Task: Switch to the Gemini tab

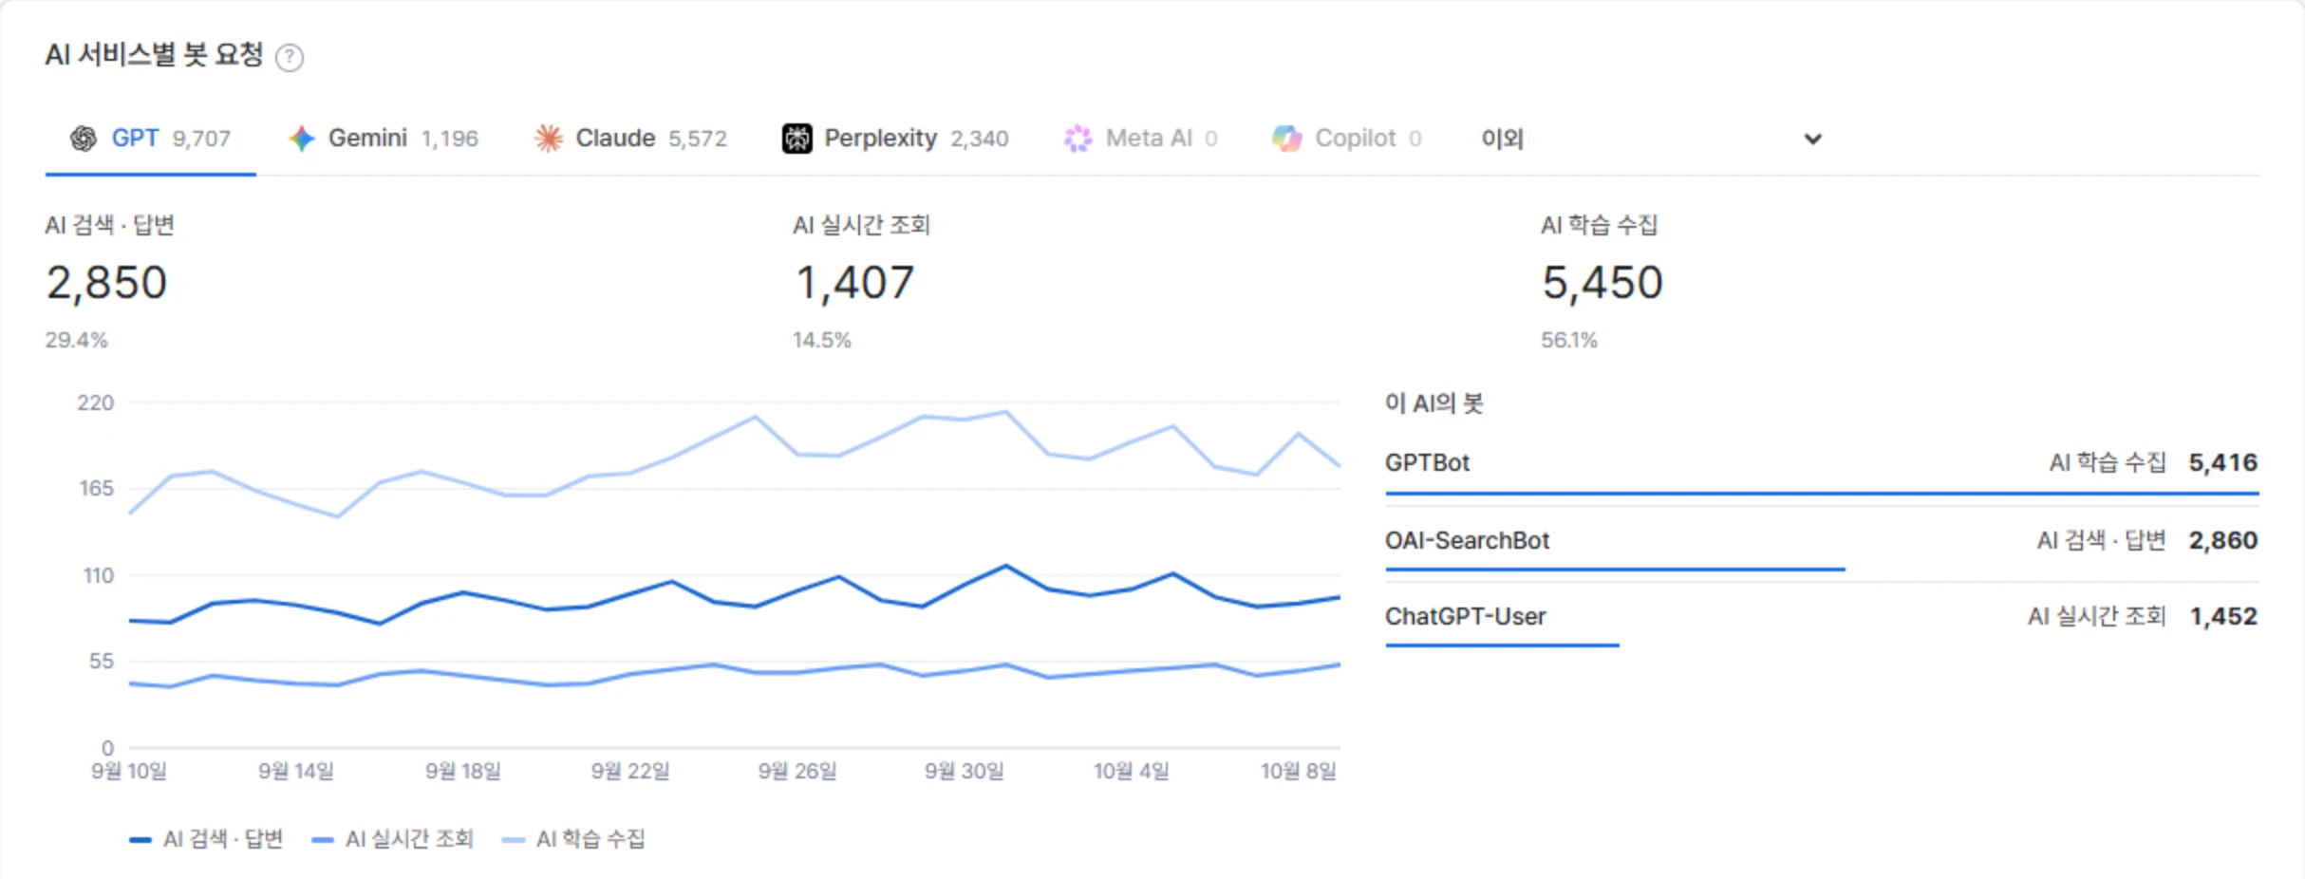Action: [383, 139]
